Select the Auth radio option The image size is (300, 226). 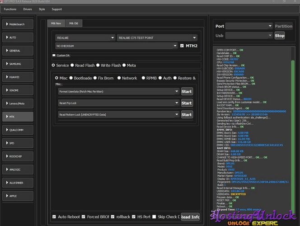(160, 78)
